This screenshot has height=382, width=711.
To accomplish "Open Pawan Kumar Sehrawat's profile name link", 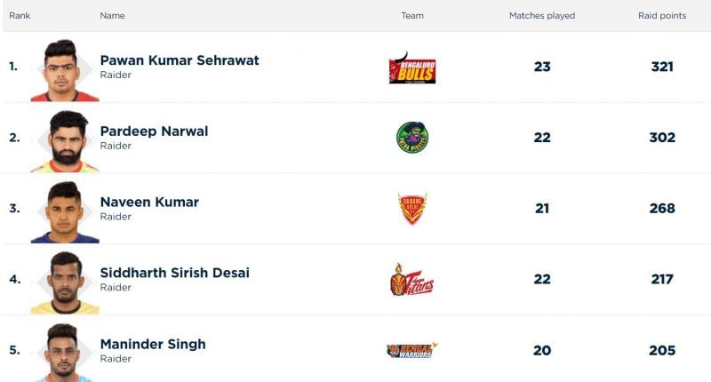I will tap(180, 60).
